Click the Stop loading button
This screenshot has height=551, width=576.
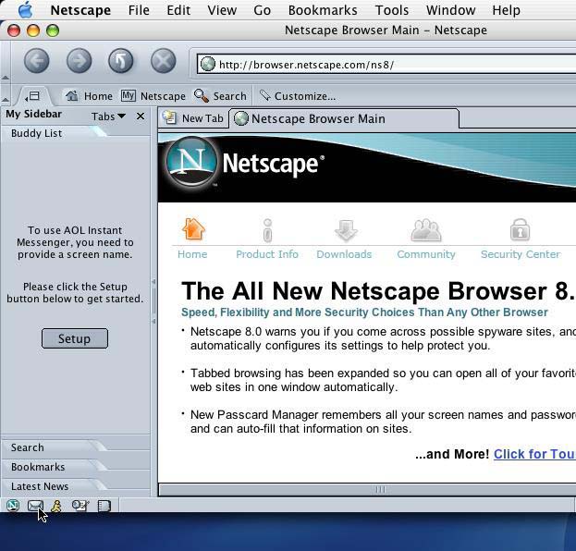[164, 61]
